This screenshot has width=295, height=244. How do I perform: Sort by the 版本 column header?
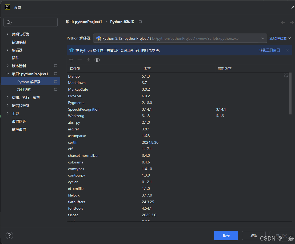tap(178, 69)
